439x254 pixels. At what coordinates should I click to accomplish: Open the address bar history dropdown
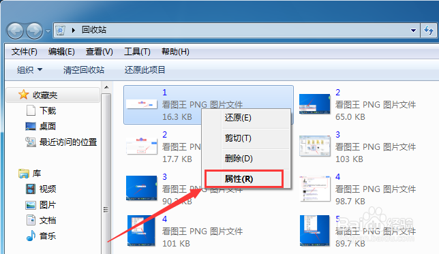pos(413,30)
